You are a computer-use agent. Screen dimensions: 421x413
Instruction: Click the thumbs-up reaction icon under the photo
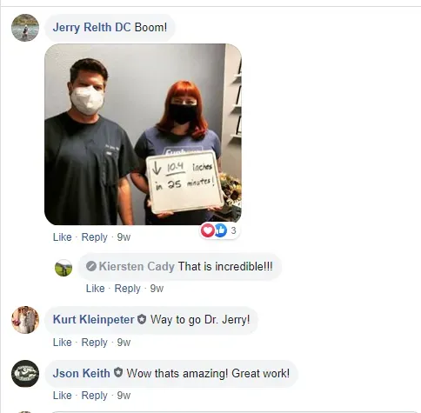coord(220,230)
